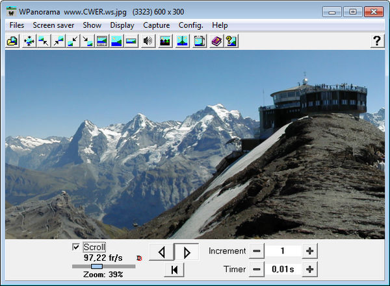The image size is (390, 286).
Task: Maximize the WPanorama window
Action: (353, 12)
